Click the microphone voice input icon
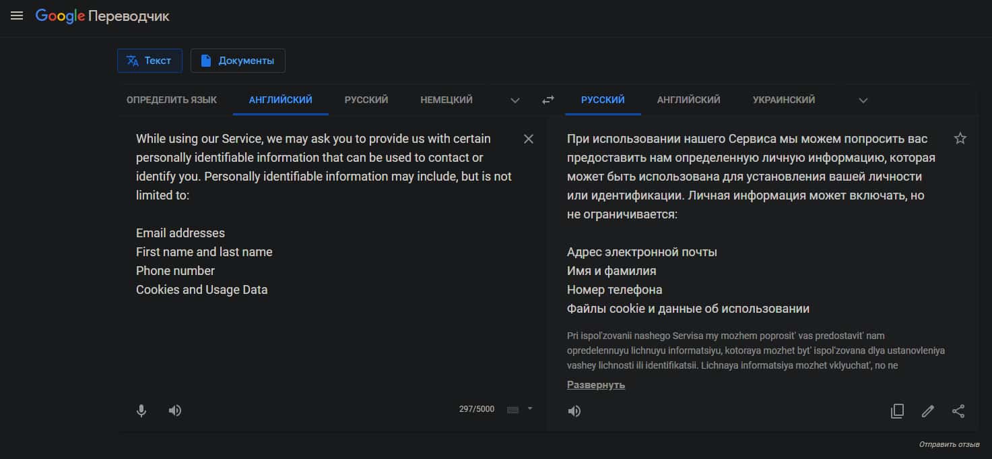992x459 pixels. coord(141,410)
